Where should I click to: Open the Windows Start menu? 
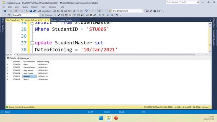[101, 118]
